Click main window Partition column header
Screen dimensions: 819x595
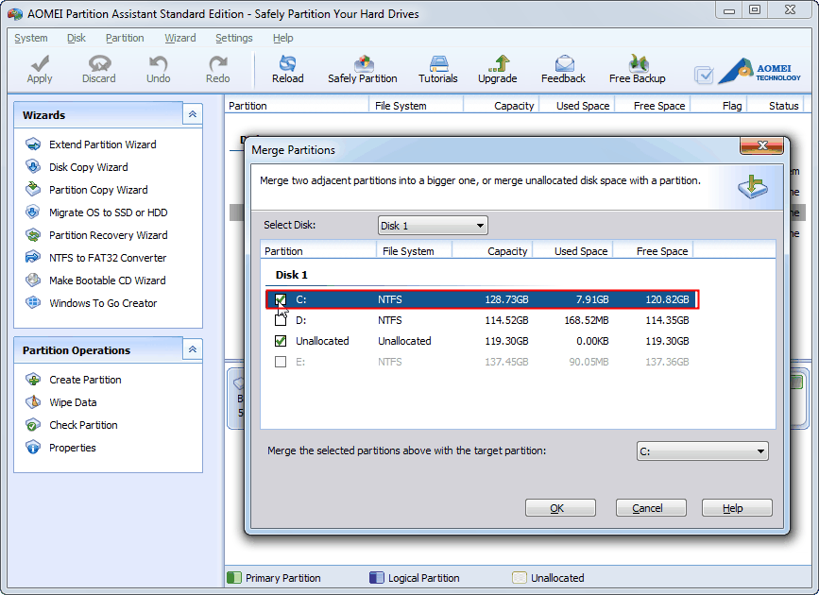(x=297, y=106)
